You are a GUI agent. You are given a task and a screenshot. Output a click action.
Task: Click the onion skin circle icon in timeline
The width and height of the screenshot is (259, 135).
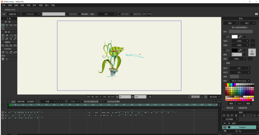pyautogui.click(x=66, y=101)
